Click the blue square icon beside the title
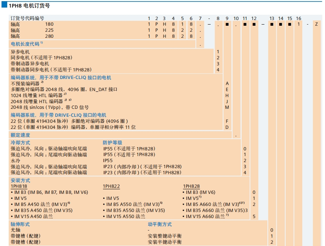325x246 pixels. coord(4,5)
